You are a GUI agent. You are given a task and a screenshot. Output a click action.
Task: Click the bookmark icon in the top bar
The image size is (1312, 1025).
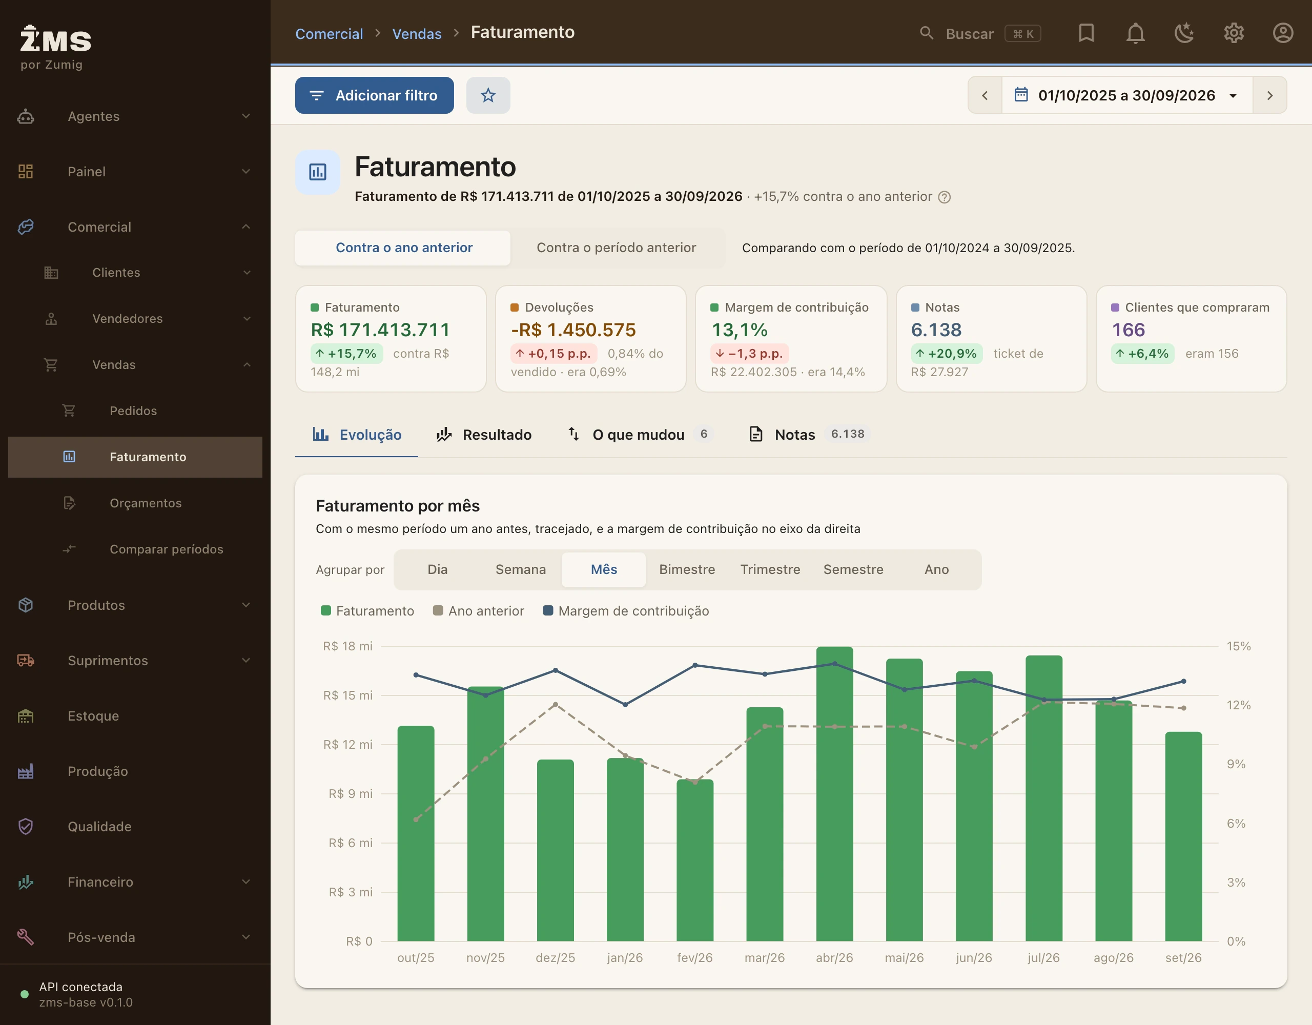[x=1086, y=33]
